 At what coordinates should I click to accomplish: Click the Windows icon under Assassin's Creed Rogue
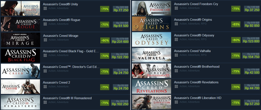(x=45, y=24)
